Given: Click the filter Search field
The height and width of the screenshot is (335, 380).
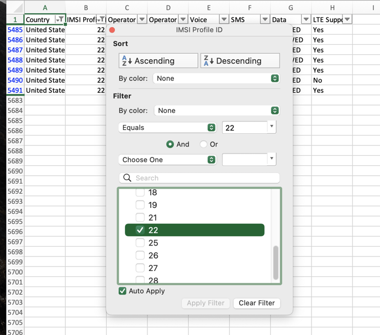Looking at the screenshot, I should point(200,178).
